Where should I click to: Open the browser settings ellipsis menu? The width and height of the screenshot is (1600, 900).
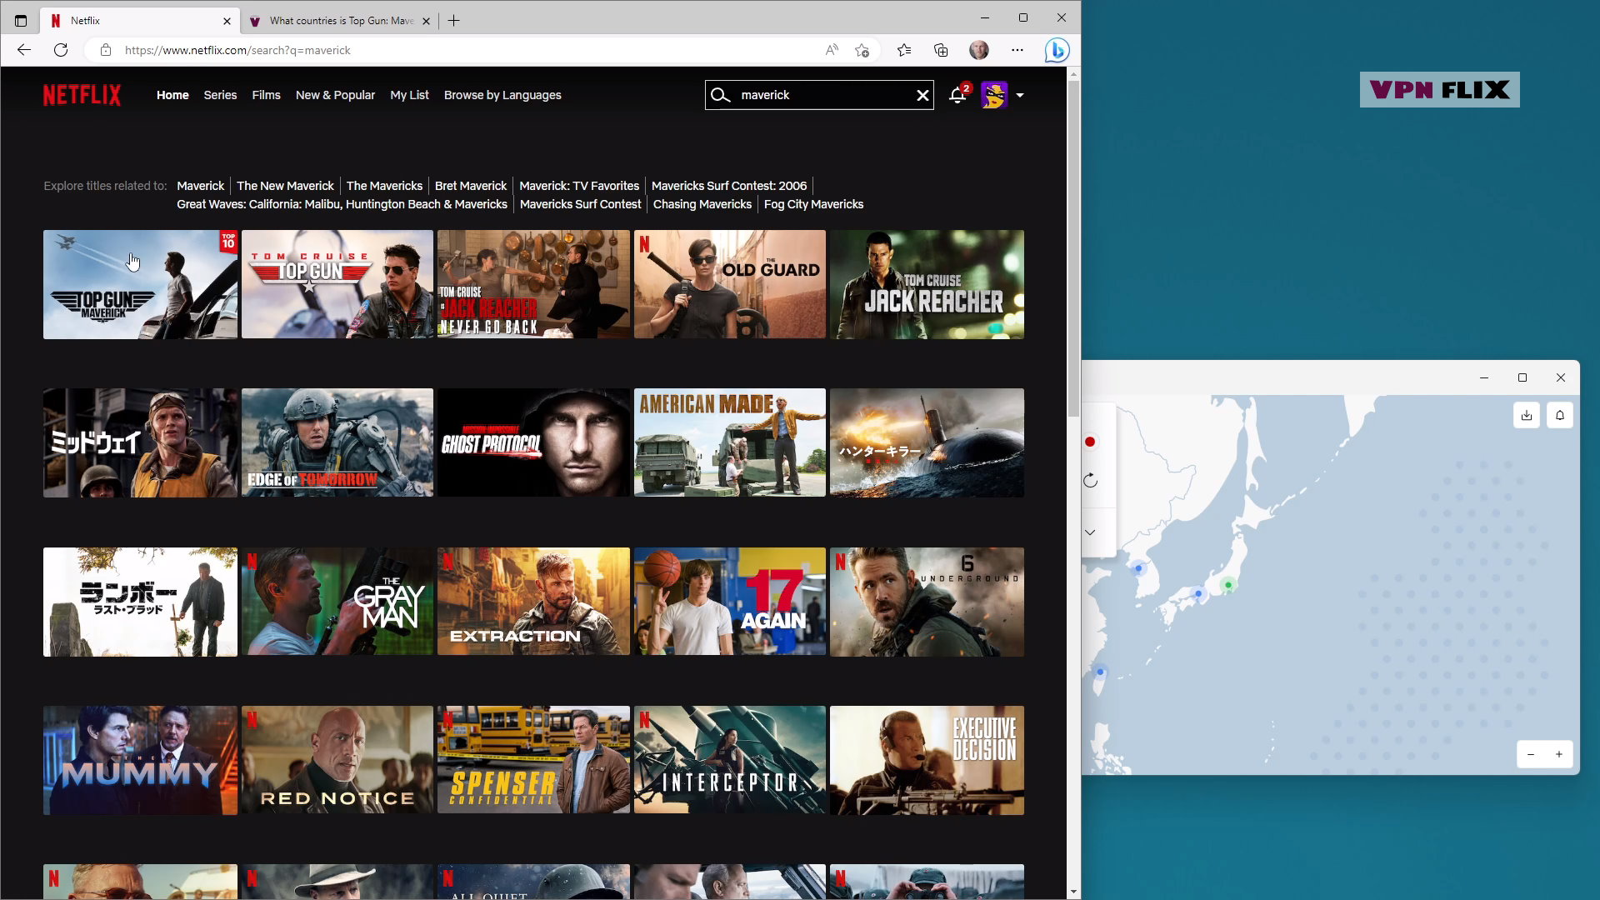point(1017,50)
